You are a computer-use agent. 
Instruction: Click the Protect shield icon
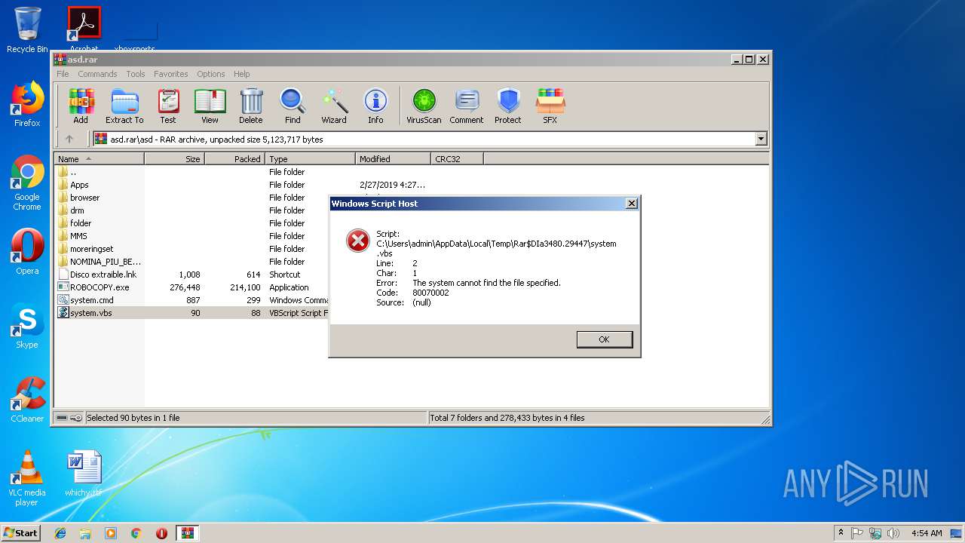tap(508, 106)
